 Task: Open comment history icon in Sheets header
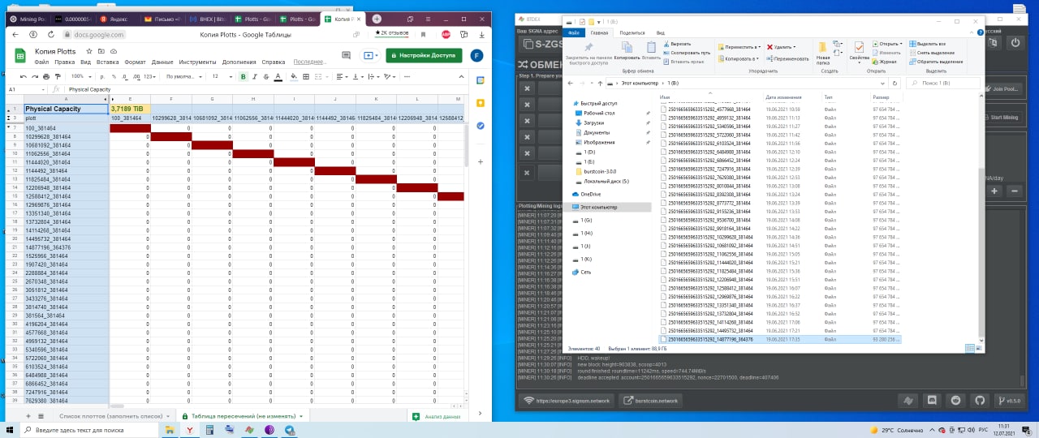click(x=345, y=55)
